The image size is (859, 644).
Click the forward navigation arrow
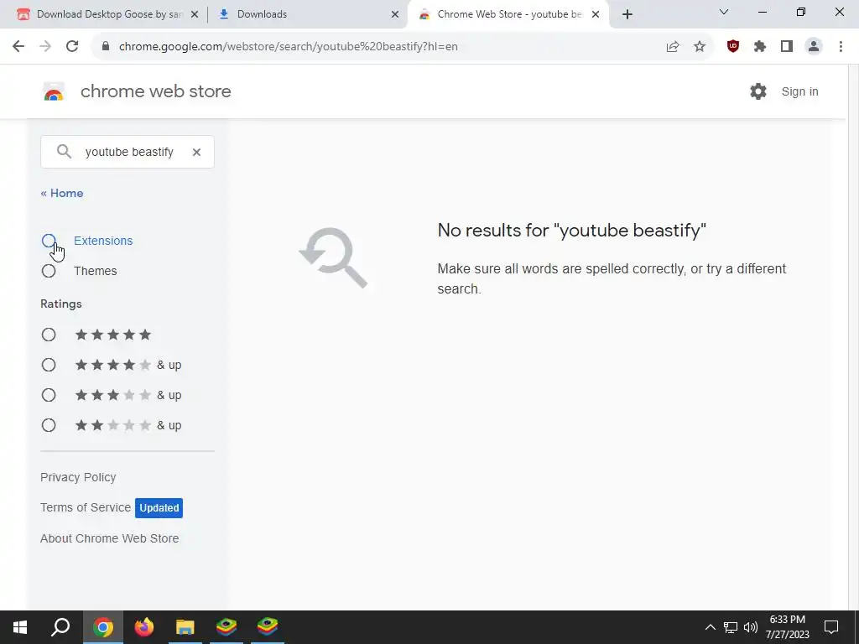tap(45, 47)
